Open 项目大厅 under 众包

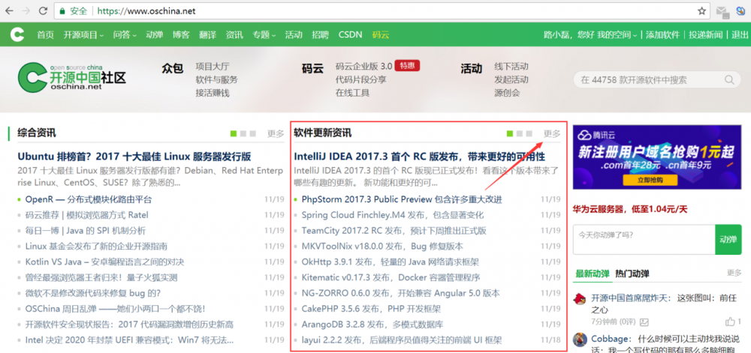pos(213,66)
